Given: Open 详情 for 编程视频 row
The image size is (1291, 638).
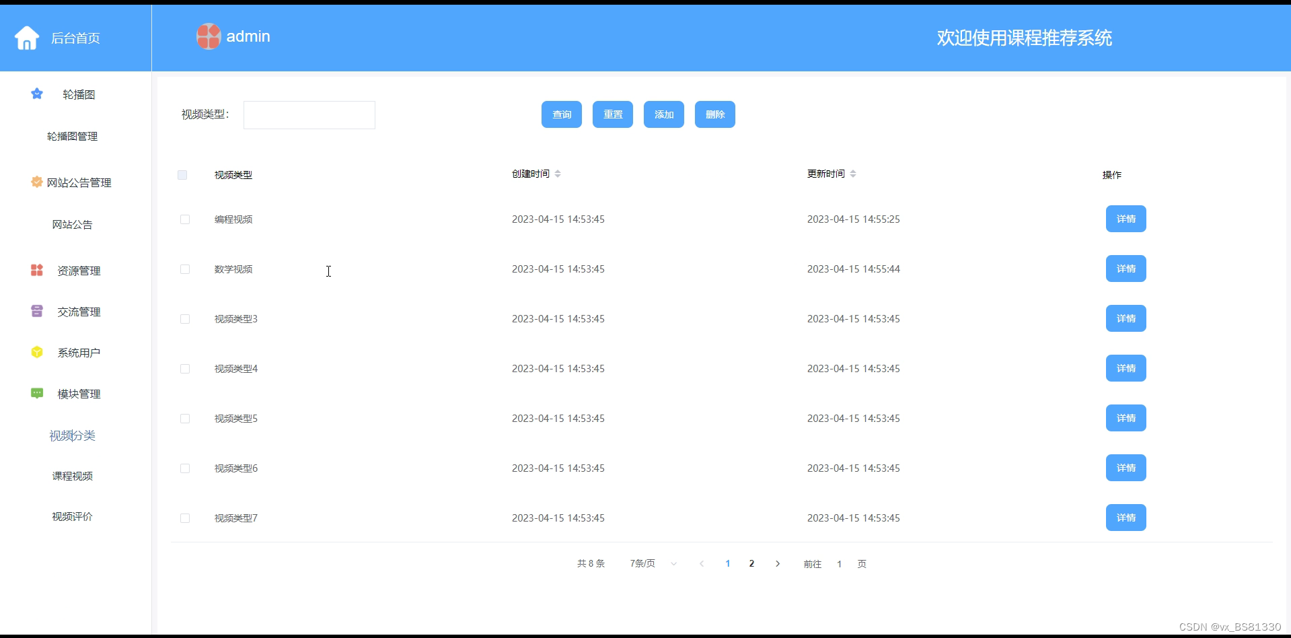Looking at the screenshot, I should [1126, 219].
